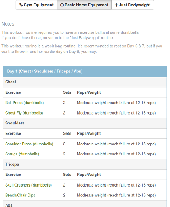Collapse the Day 1 panel header
Screen dimensions: 170x207
(85, 71)
